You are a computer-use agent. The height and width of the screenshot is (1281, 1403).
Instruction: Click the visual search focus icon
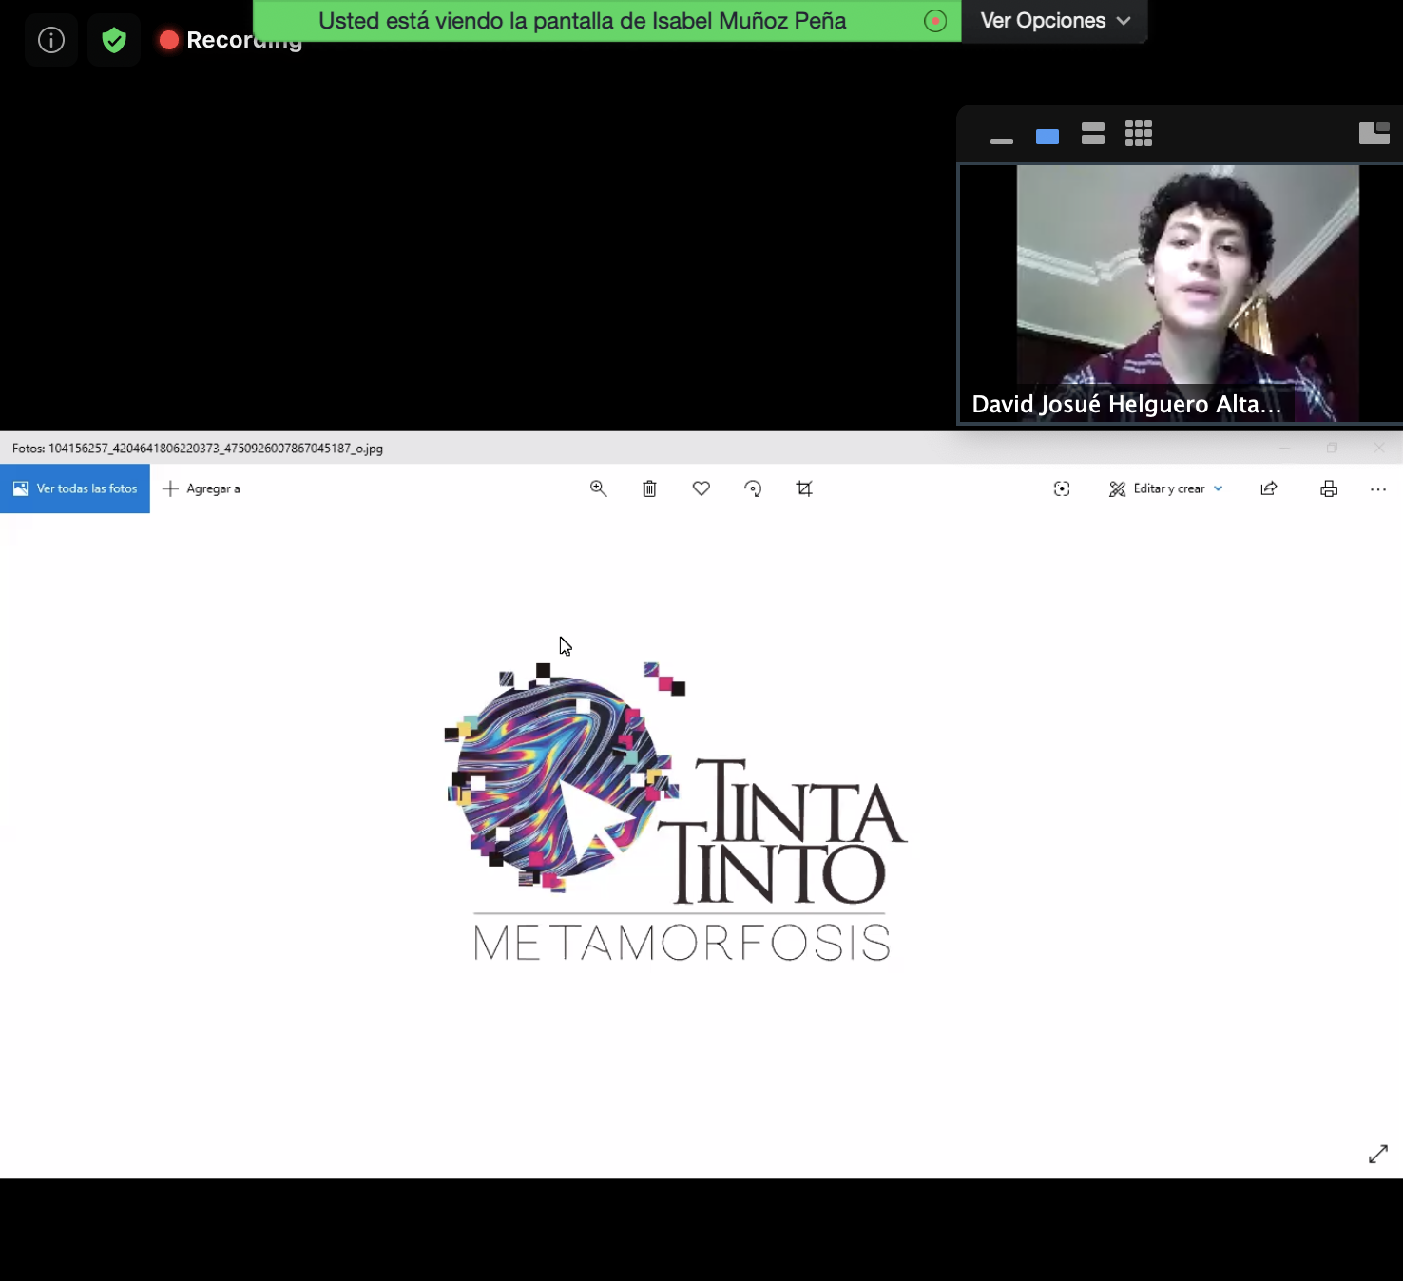click(x=1062, y=488)
